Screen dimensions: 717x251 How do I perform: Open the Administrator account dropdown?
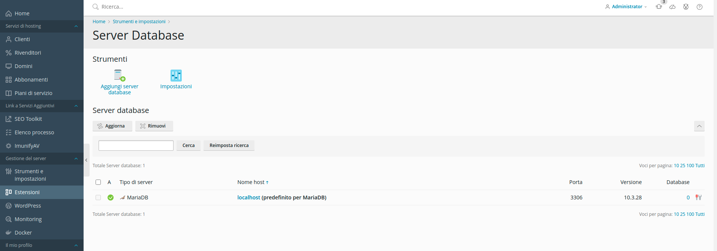626,7
